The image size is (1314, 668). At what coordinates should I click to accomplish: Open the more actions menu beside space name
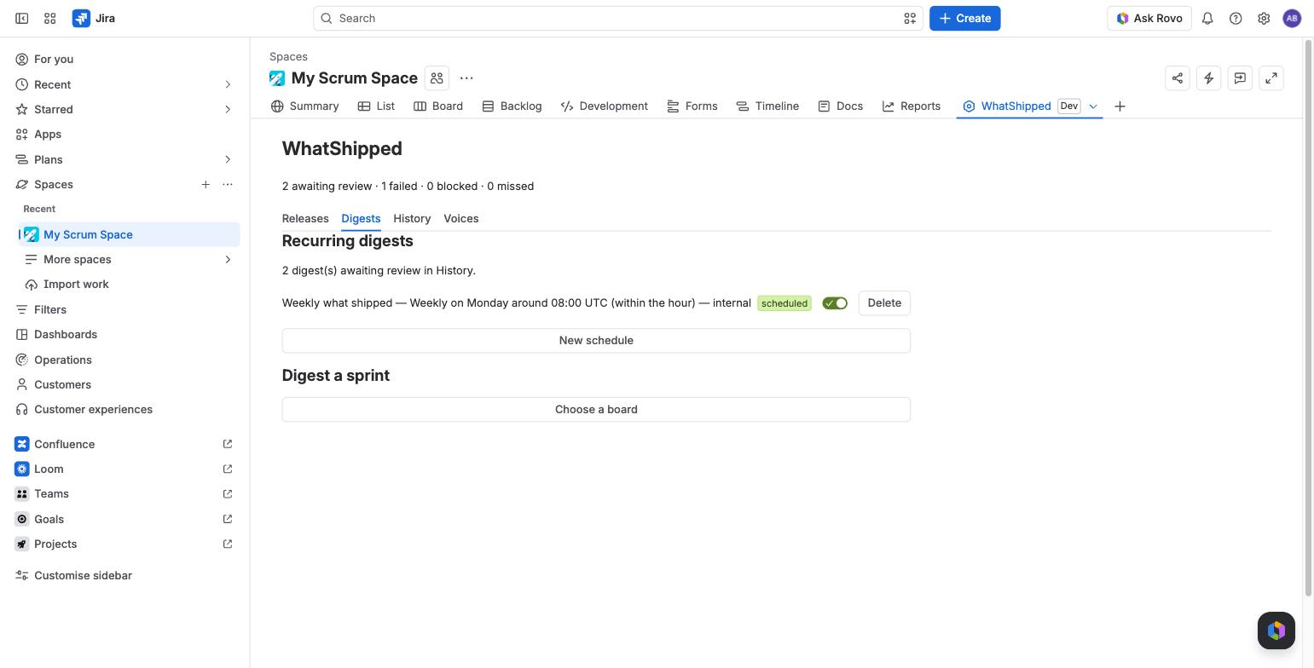[466, 78]
